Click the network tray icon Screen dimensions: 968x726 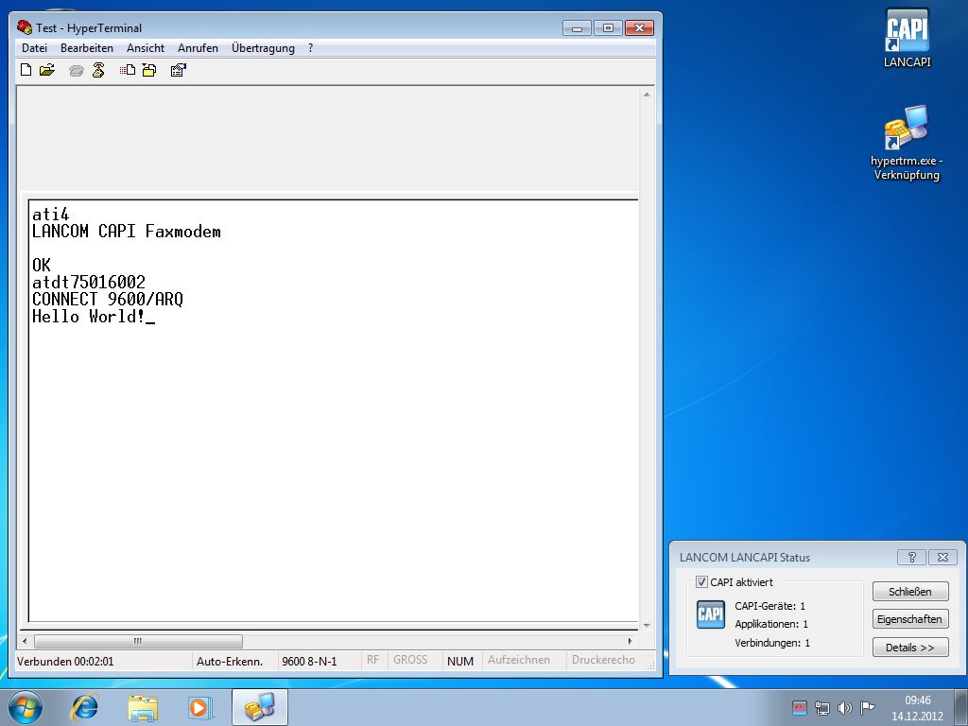point(822,707)
